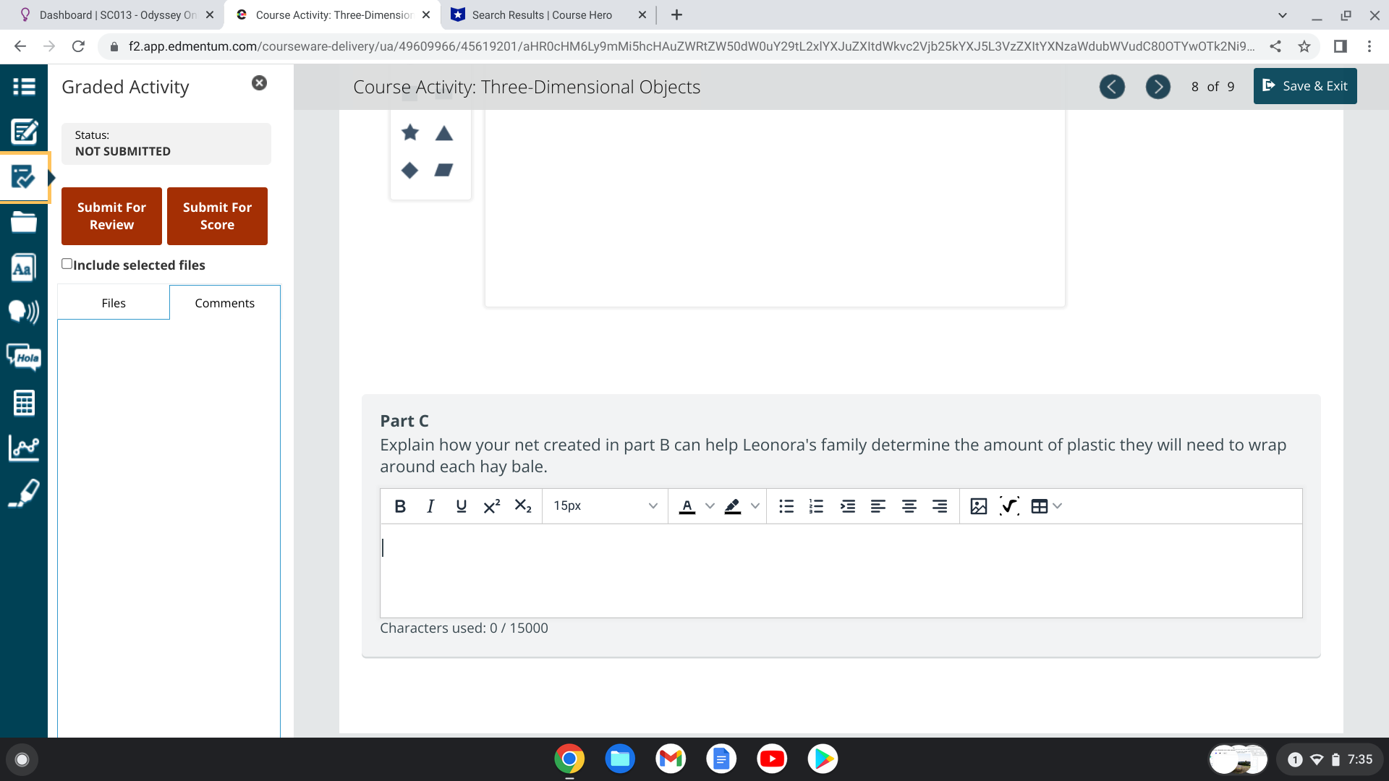Open the text color dropdown
This screenshot has height=781, width=1389.
[709, 506]
